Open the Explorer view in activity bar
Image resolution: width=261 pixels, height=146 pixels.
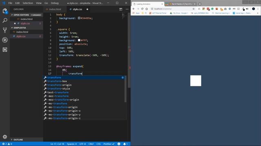click(x=5, y=11)
